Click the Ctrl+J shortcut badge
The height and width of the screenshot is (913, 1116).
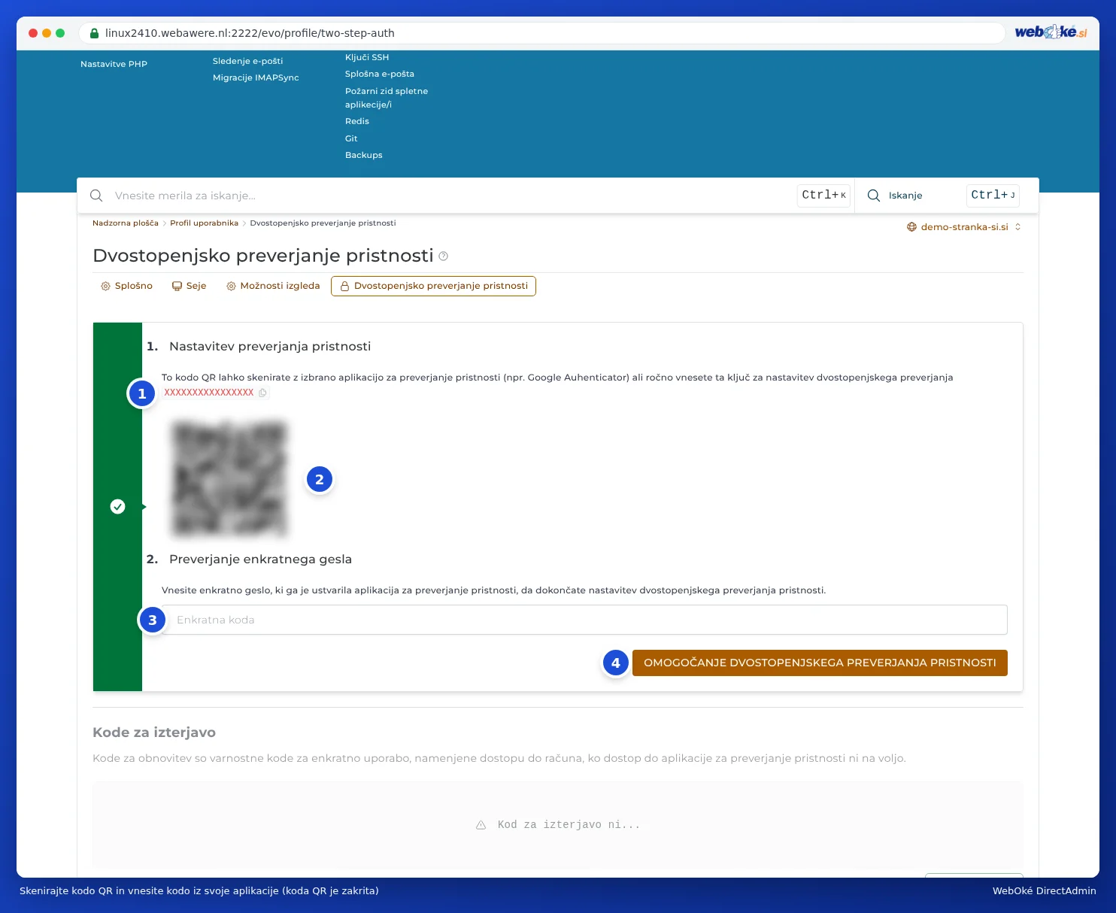[x=993, y=196]
